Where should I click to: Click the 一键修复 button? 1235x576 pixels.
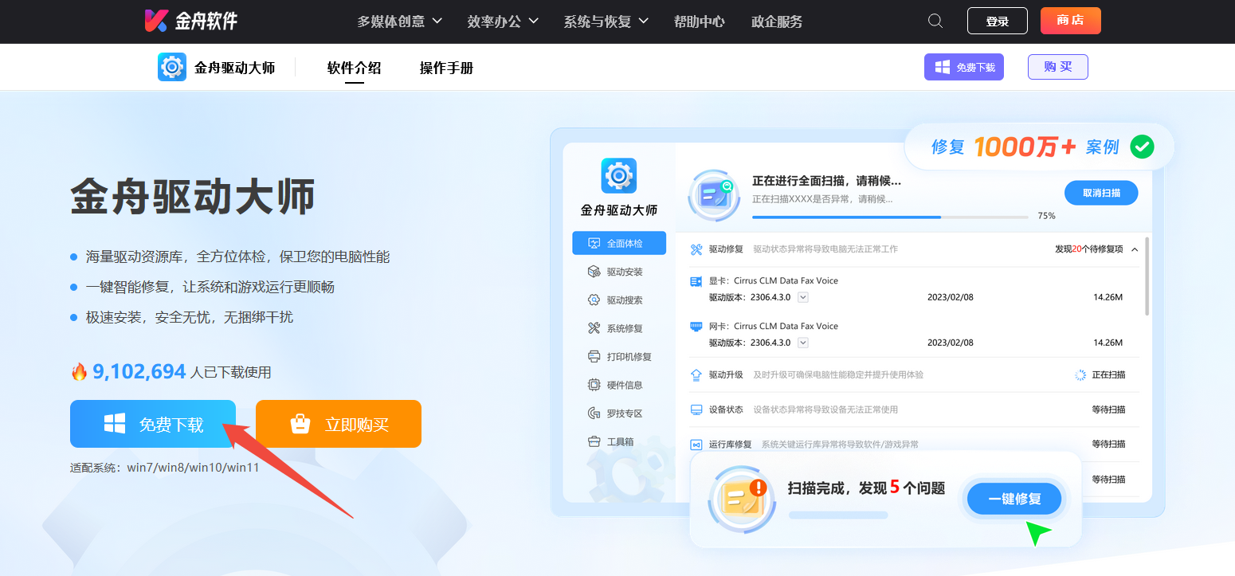[1014, 499]
